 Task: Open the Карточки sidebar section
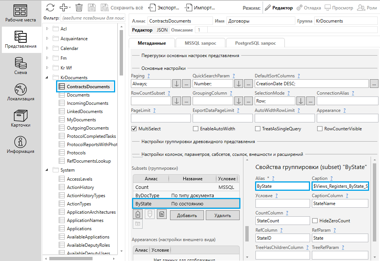pyautogui.click(x=21, y=119)
